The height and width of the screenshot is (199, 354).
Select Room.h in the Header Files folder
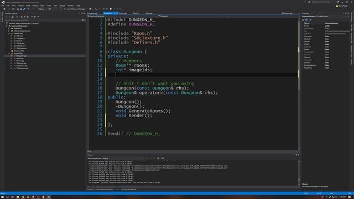coord(19,41)
